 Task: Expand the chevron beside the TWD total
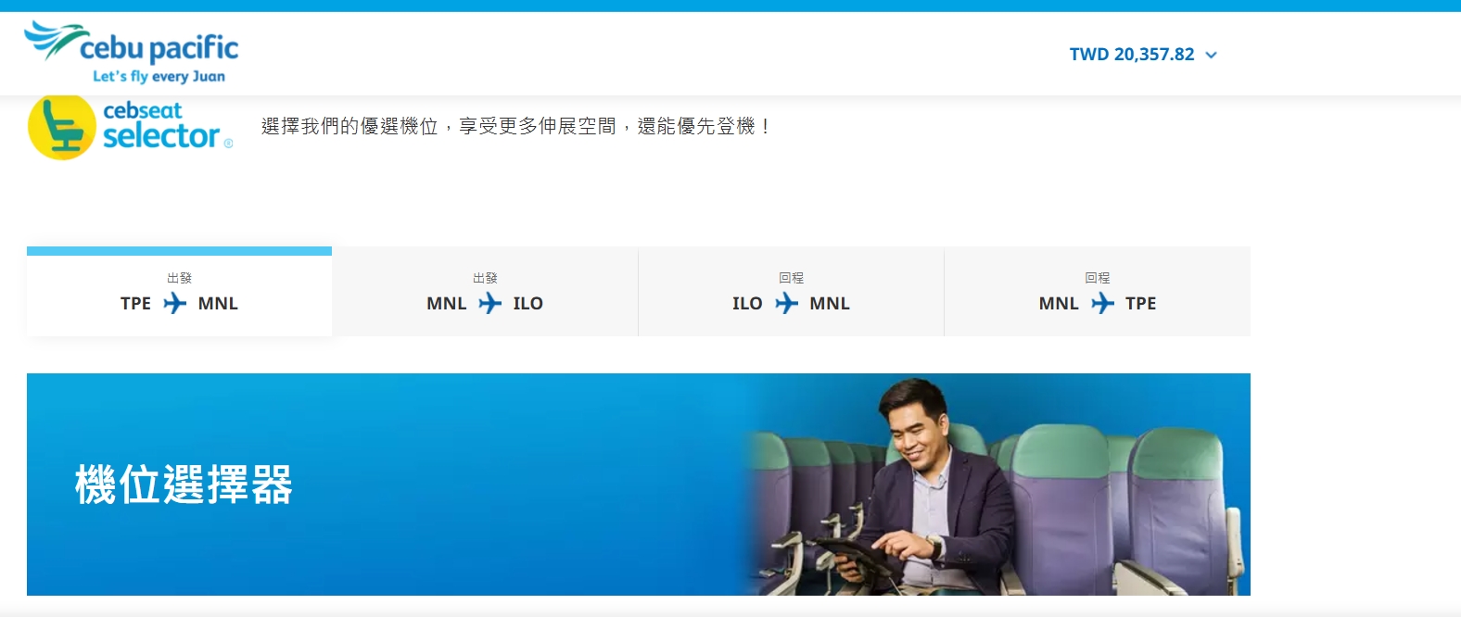[1211, 56]
